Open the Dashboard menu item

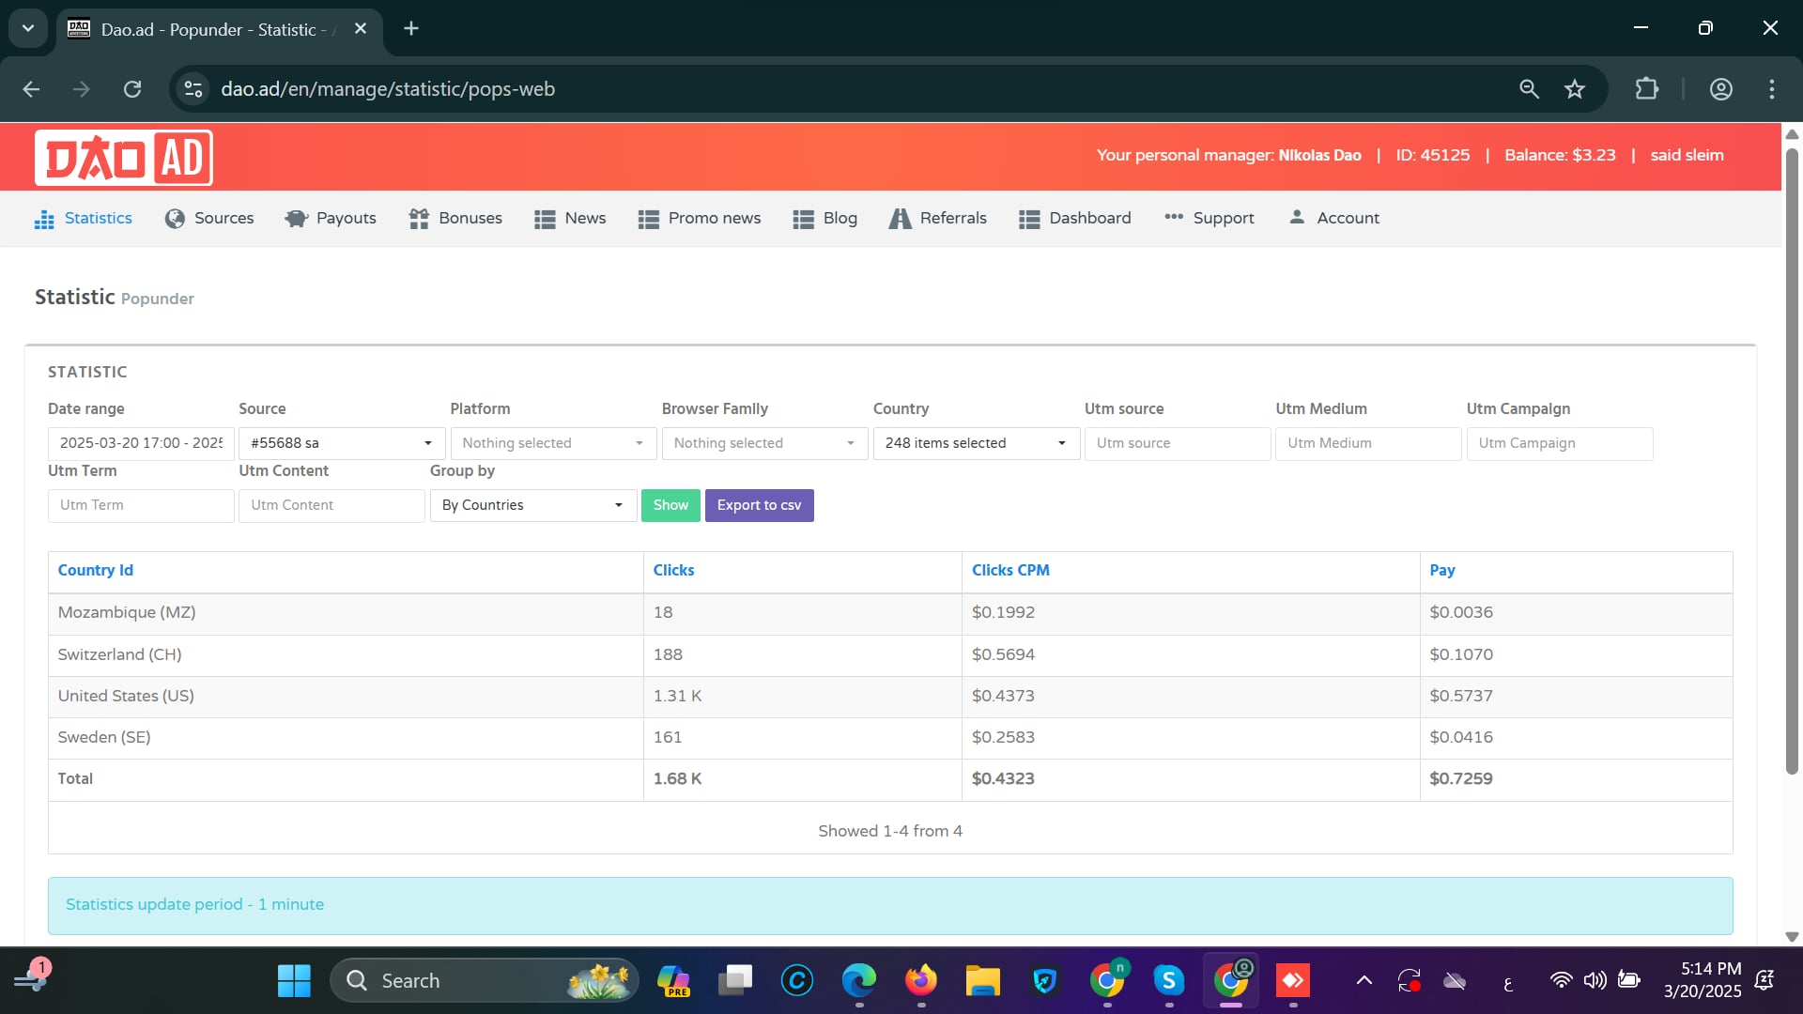pyautogui.click(x=1075, y=218)
